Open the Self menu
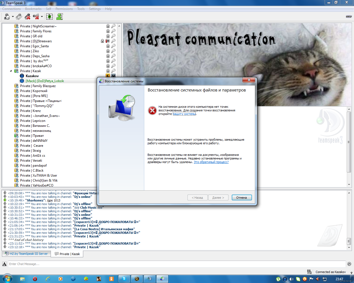 point(48,9)
